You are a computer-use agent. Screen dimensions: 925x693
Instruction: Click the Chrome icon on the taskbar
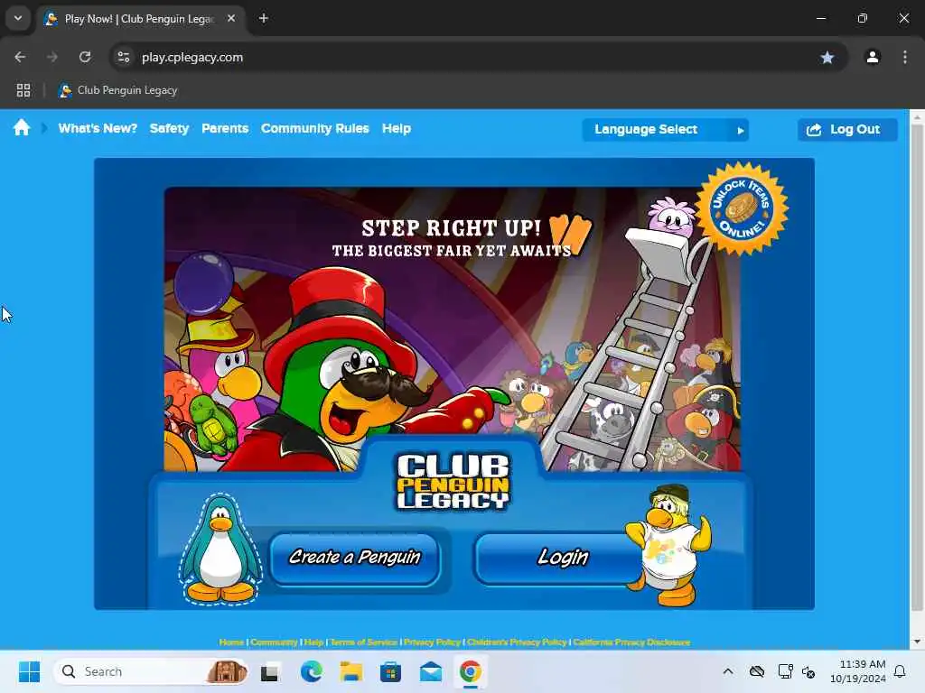(470, 671)
